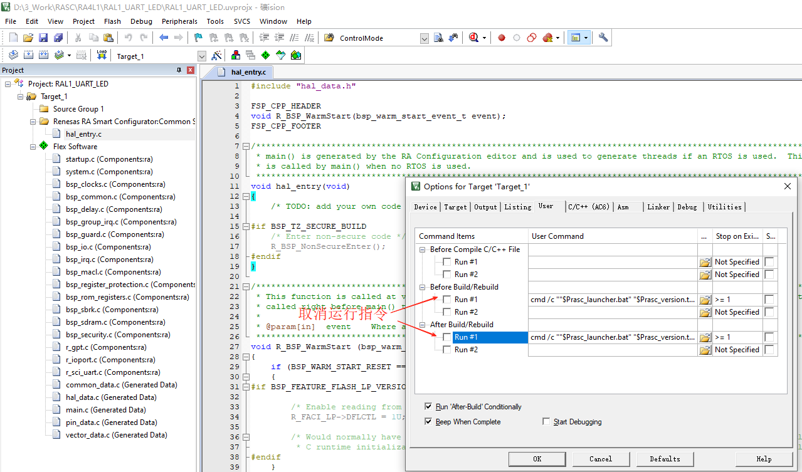The width and height of the screenshot is (802, 472).
Task: Open the Flash menu
Action: tap(112, 21)
